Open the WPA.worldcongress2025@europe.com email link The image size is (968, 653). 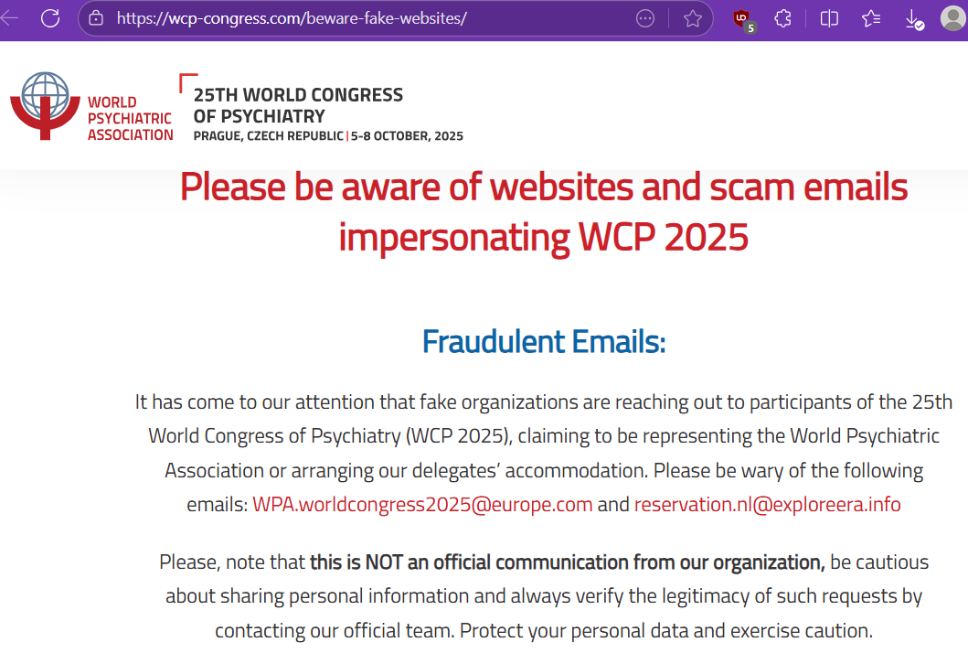tap(422, 505)
